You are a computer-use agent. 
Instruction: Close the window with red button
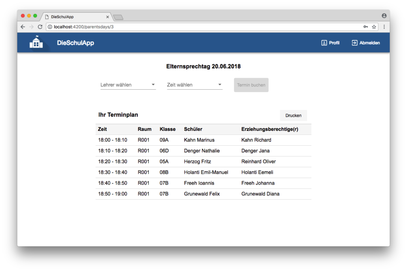tap(23, 16)
